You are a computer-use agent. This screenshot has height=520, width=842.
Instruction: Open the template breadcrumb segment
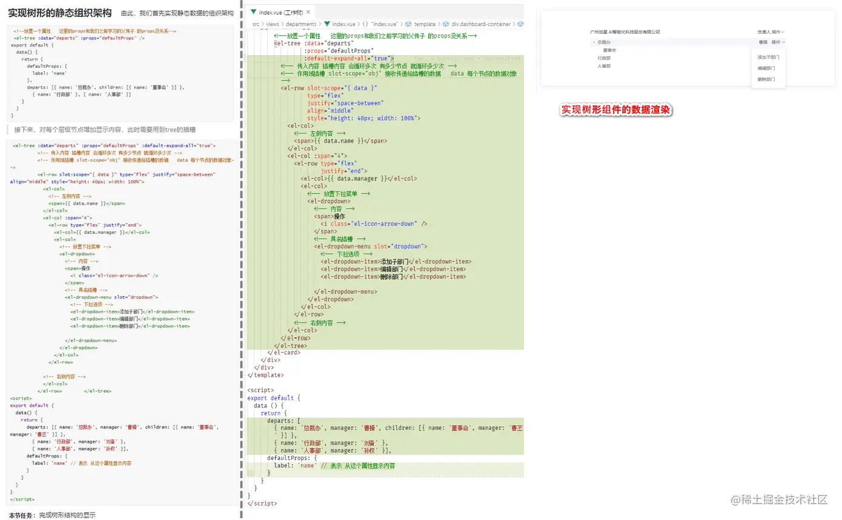tap(425, 24)
